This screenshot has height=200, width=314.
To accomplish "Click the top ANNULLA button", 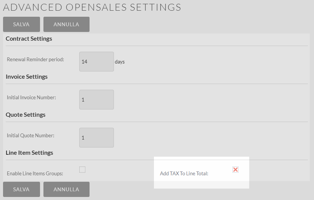I will 66,24.
